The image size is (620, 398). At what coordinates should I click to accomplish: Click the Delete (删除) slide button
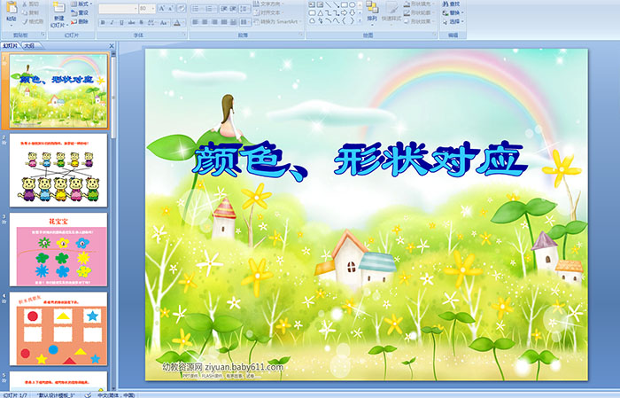tap(80, 21)
